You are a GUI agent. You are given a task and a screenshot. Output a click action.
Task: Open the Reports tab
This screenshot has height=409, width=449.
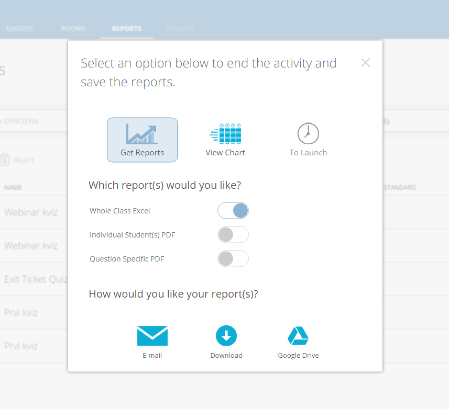pos(126,29)
